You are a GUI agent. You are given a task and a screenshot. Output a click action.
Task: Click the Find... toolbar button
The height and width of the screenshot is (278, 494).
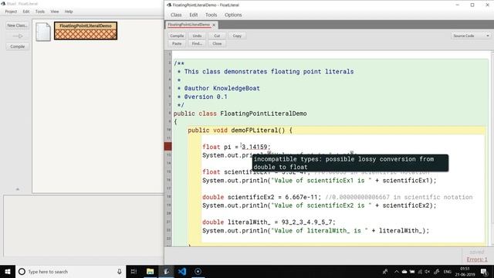pyautogui.click(x=197, y=43)
